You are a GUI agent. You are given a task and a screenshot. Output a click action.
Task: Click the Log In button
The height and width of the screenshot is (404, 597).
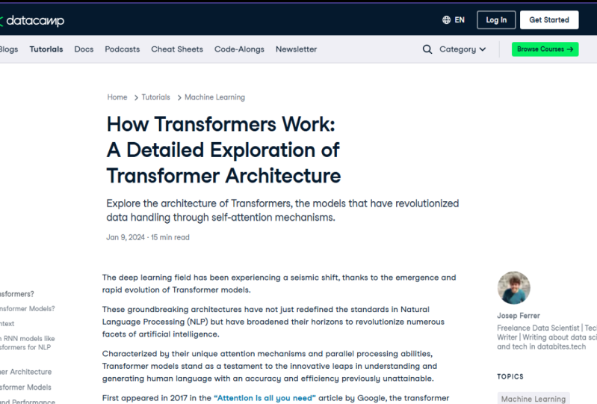pyautogui.click(x=496, y=19)
